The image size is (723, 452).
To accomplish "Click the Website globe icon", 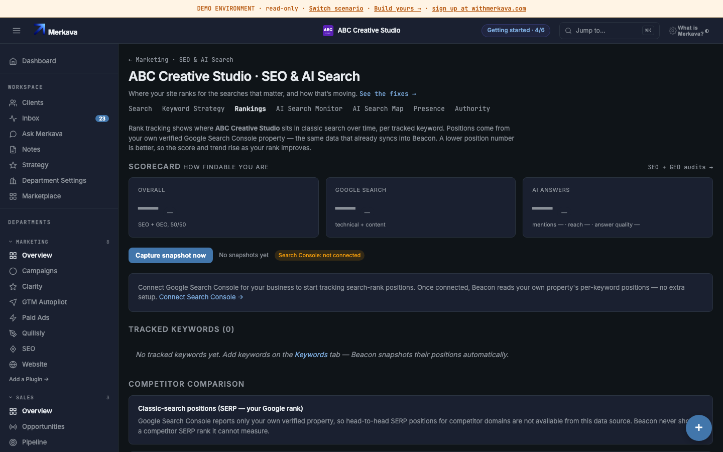I will 13,365.
